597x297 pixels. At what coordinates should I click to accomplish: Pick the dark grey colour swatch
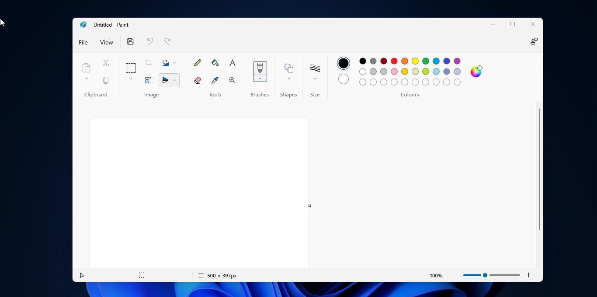click(x=373, y=61)
